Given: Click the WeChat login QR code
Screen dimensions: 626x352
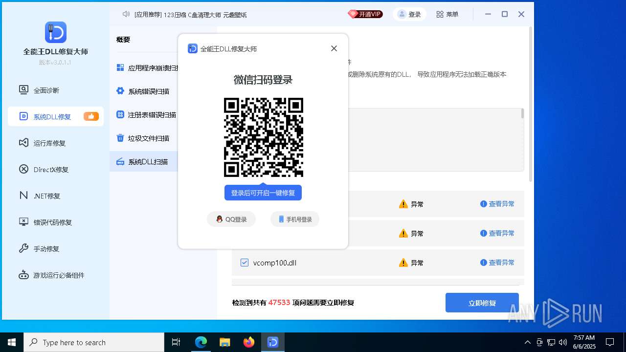Looking at the screenshot, I should coord(264,137).
